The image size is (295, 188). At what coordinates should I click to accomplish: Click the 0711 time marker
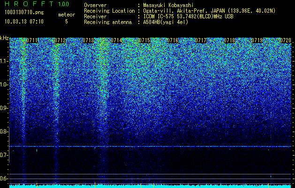pyautogui.click(x=32, y=40)
